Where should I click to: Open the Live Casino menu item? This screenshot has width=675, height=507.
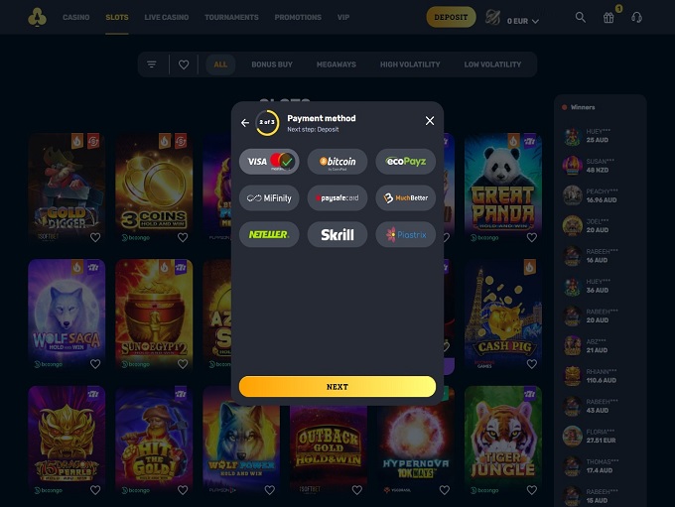point(166,17)
